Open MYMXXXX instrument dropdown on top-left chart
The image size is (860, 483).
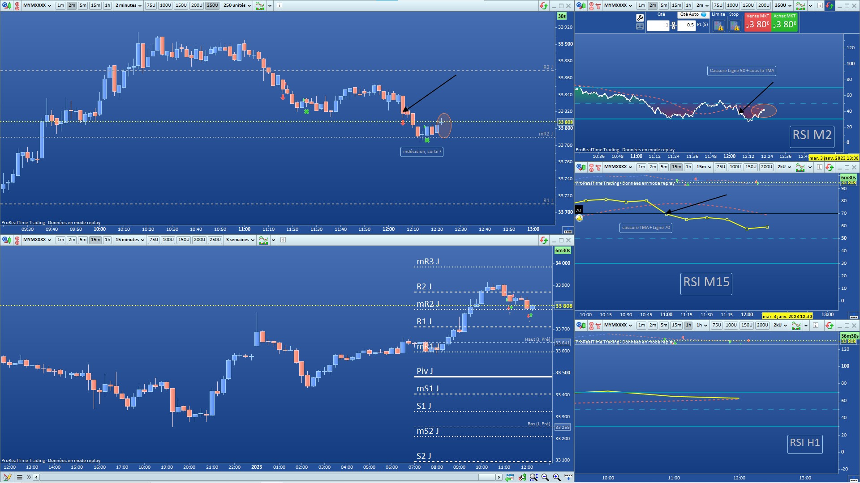tap(37, 5)
